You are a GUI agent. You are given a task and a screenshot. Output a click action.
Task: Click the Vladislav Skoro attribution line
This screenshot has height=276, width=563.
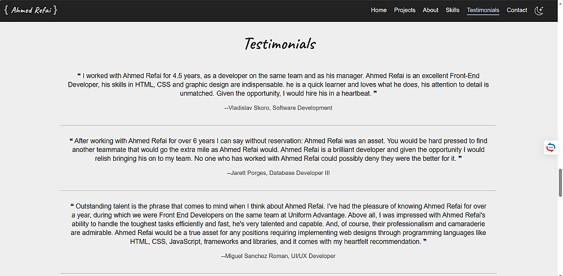(x=278, y=108)
